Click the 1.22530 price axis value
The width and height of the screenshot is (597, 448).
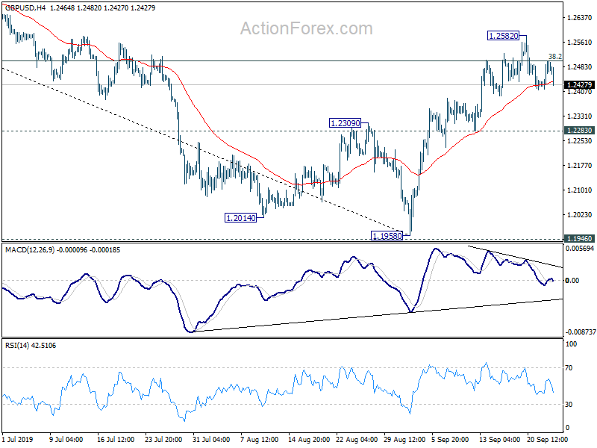tap(580, 140)
